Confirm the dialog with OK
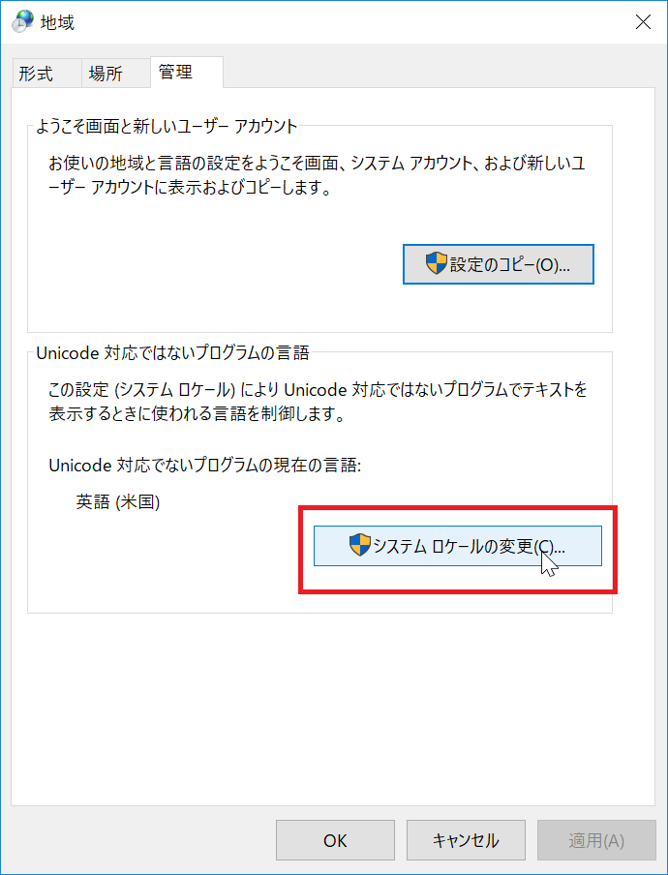The width and height of the screenshot is (668, 875). pyautogui.click(x=335, y=840)
